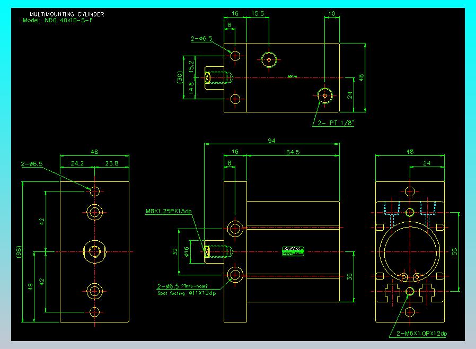Image resolution: width=476 pixels, height=349 pixels.
Task: Select the 23.8 dimension text
Action: click(112, 164)
